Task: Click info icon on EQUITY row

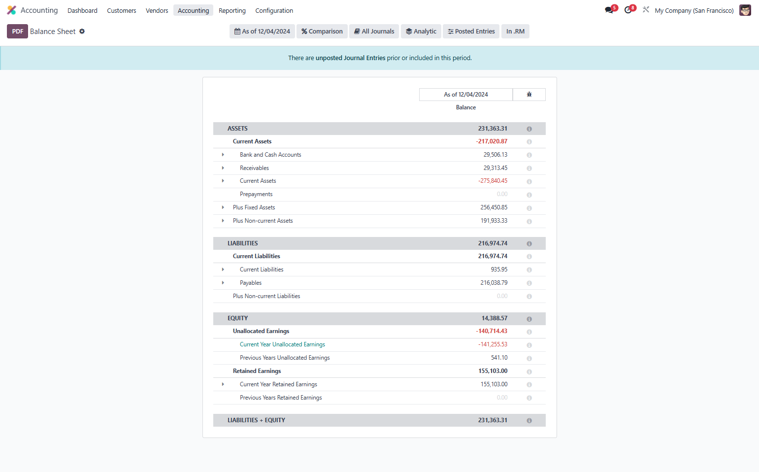Action: coord(529,319)
